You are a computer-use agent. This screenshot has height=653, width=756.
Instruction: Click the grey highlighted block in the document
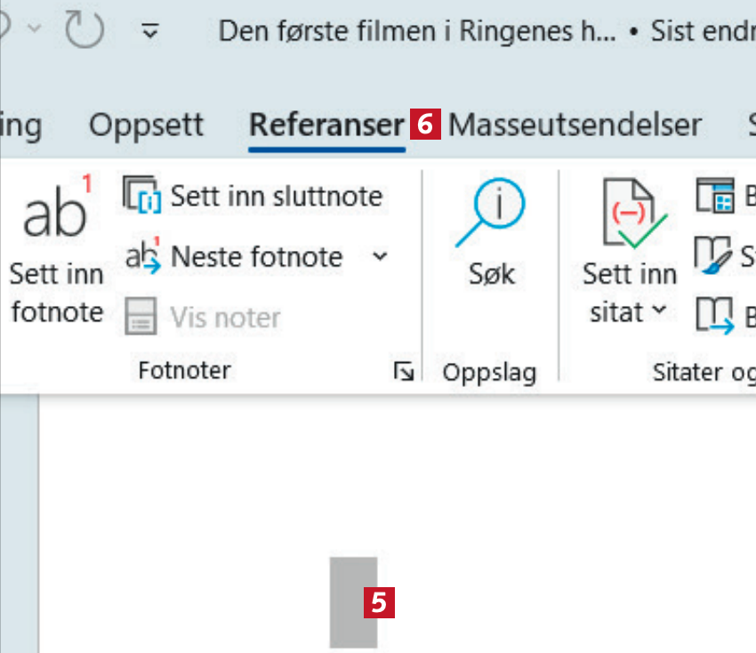coord(353,602)
